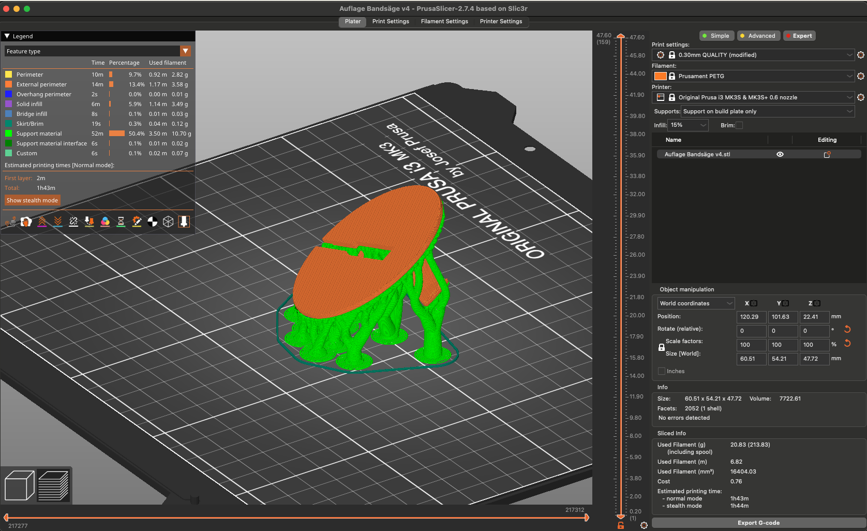
Task: Click the orange Prusament PETG color swatch
Action: 661,76
